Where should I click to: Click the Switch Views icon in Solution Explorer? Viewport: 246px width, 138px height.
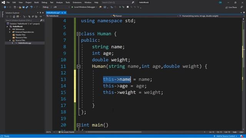click(x=18, y=16)
